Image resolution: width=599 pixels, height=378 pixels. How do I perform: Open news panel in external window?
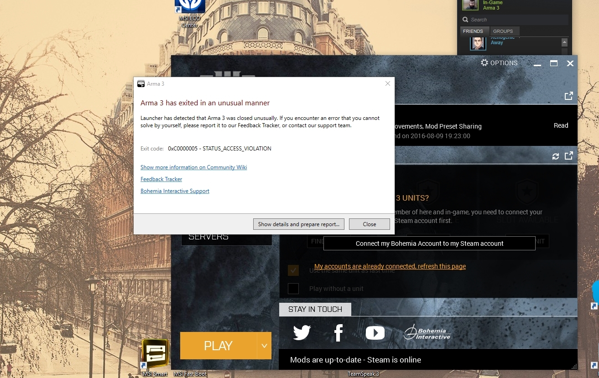pyautogui.click(x=569, y=96)
